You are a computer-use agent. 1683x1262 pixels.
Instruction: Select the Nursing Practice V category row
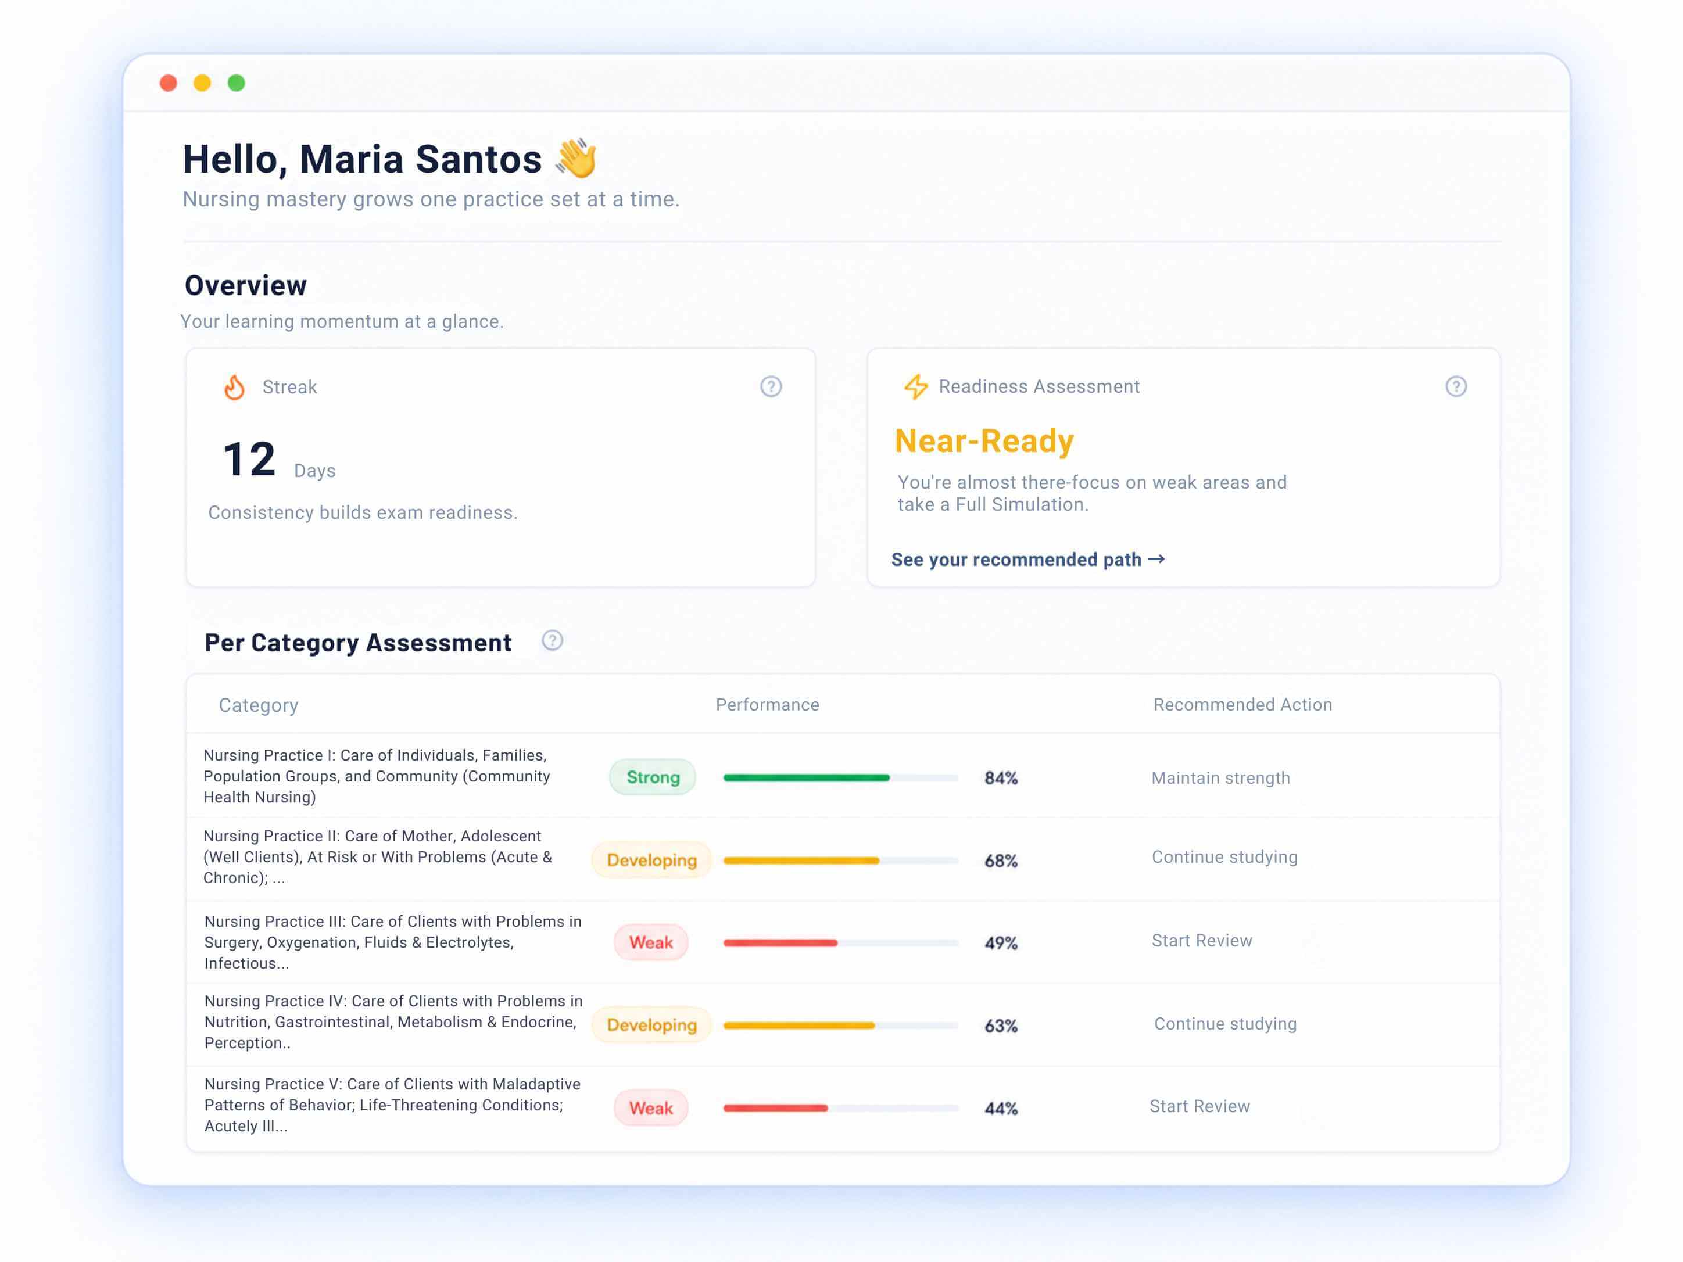(x=842, y=1107)
